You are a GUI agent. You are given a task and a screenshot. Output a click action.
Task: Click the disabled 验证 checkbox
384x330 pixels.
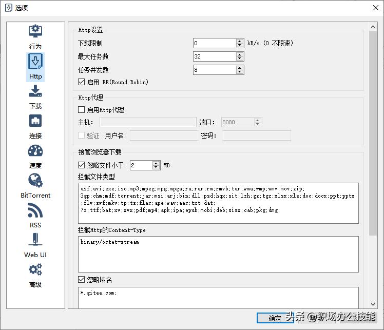81,135
